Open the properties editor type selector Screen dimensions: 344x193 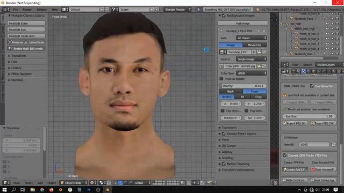coord(285,71)
